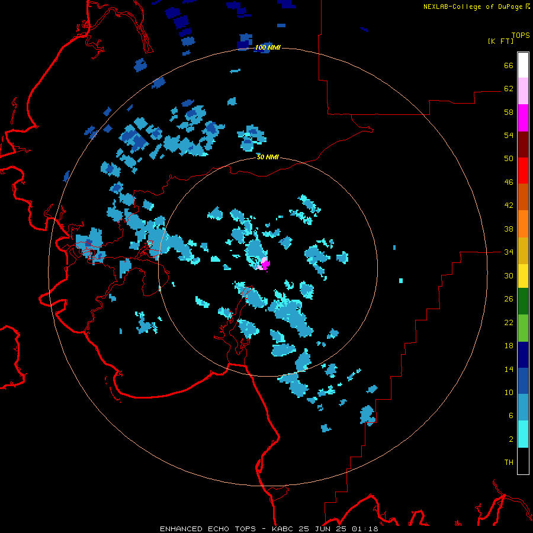Click the yellow legend swatch
The image size is (533, 533).
pyautogui.click(x=523, y=276)
